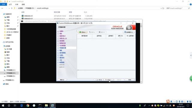192x108 pixels.
Task: Jump to 配置概要 wizard step
Action: click(x=62, y=62)
